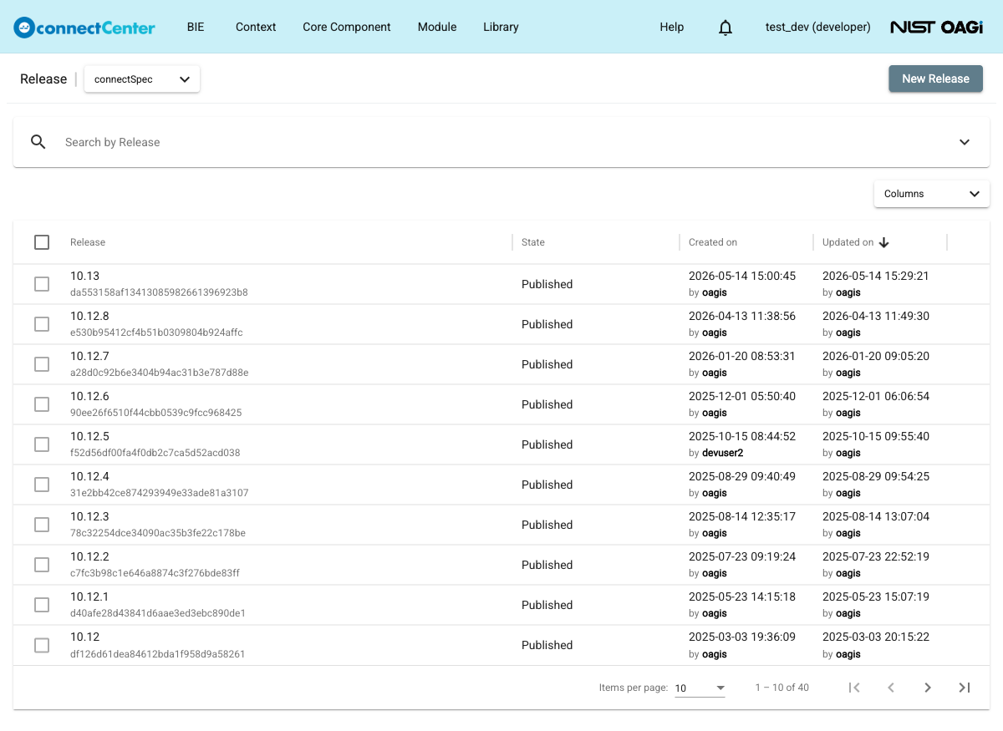Click GUID da553158af13413085982661396923b8

(x=159, y=292)
